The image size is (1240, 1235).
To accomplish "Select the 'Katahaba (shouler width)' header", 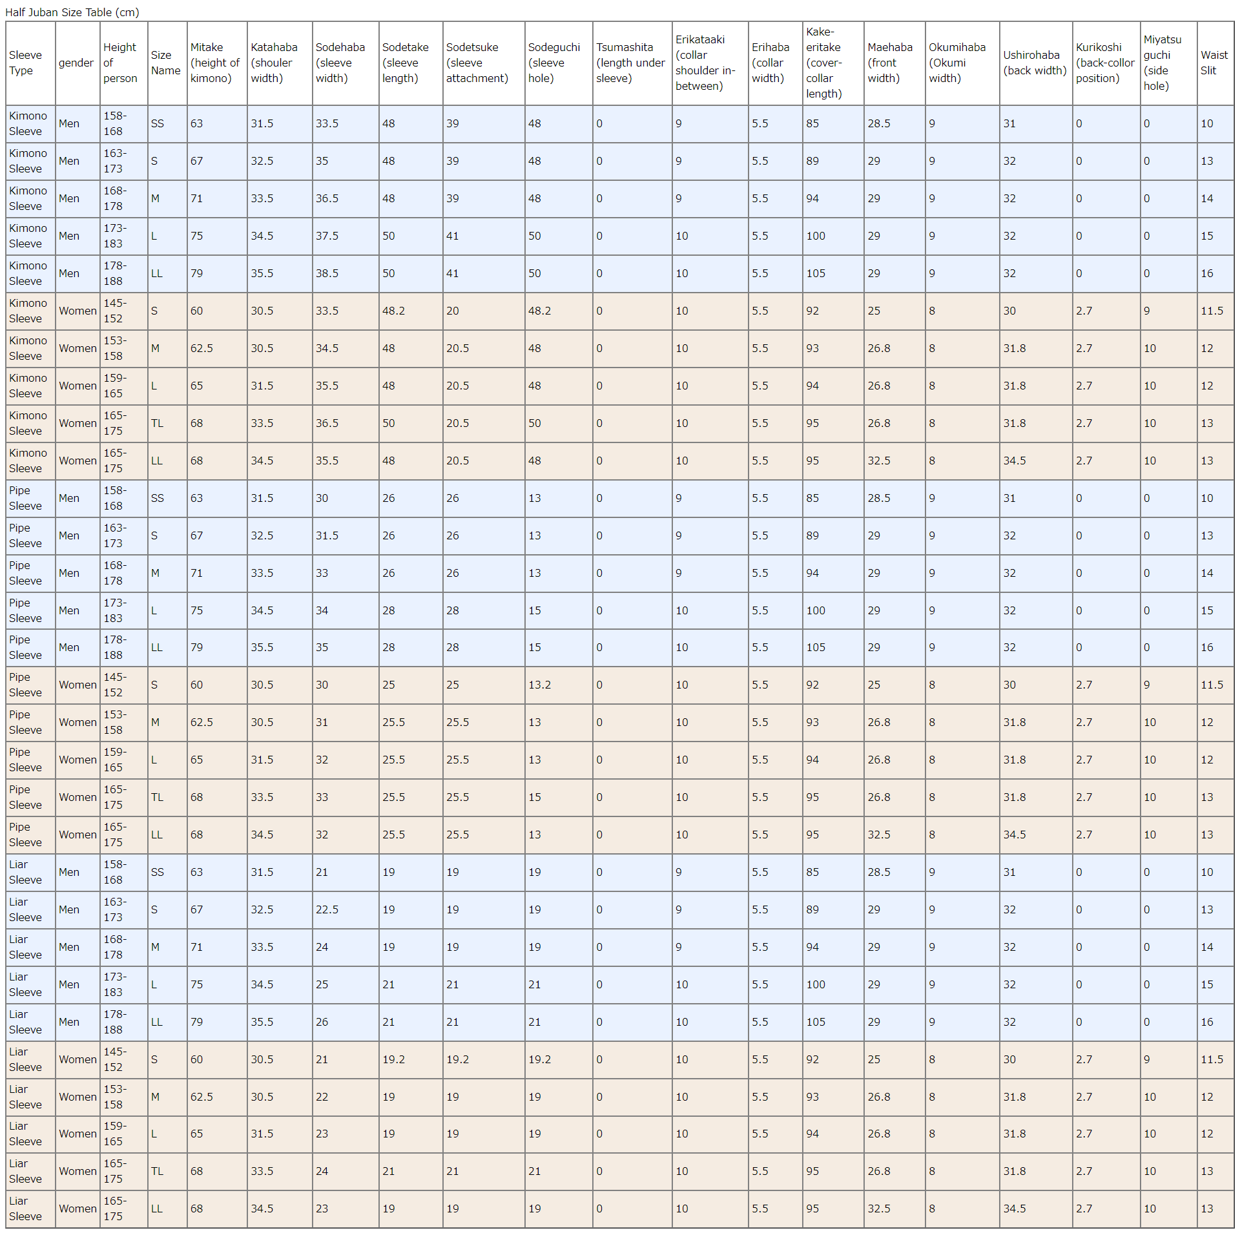I will (x=274, y=63).
